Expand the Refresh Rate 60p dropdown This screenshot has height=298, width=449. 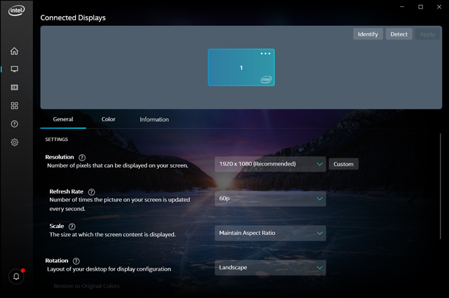click(270, 198)
